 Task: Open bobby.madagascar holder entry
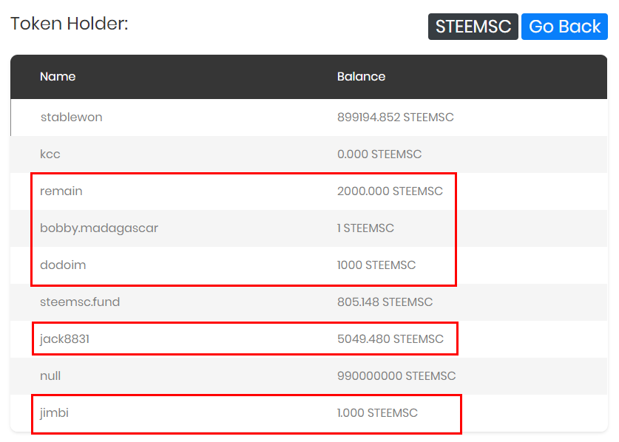[x=99, y=228]
